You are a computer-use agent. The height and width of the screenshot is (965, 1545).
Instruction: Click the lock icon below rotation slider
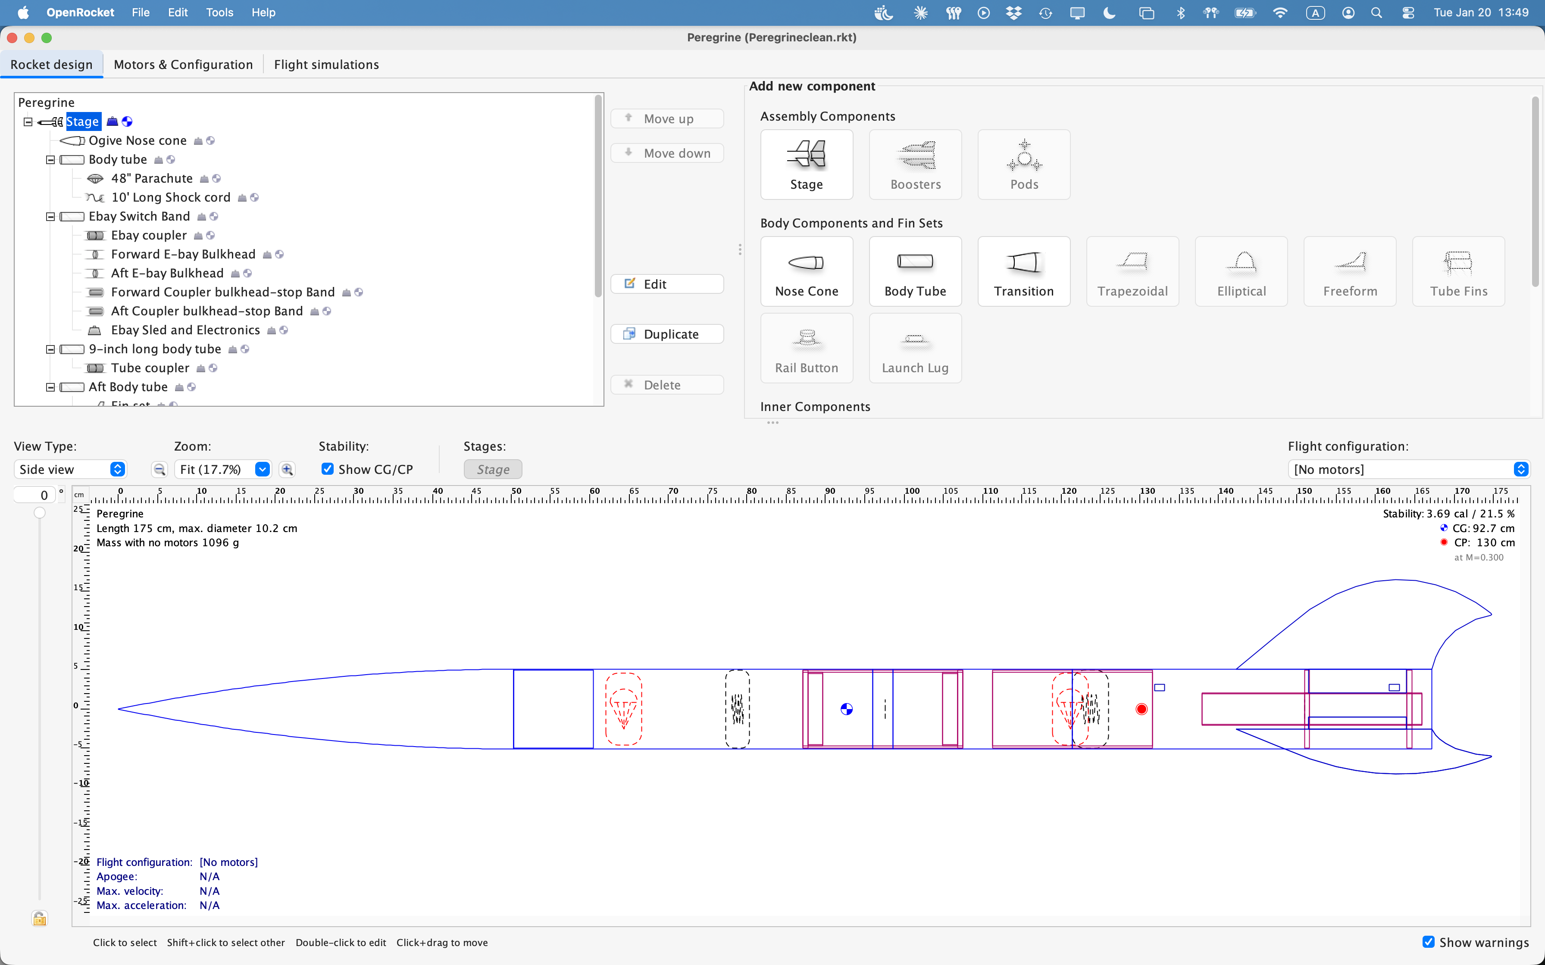40,918
